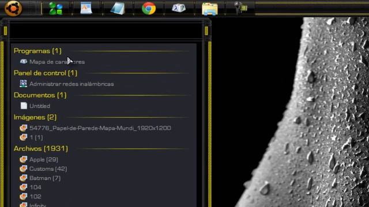
Task: Open the file named 104
Action: [x=36, y=187]
